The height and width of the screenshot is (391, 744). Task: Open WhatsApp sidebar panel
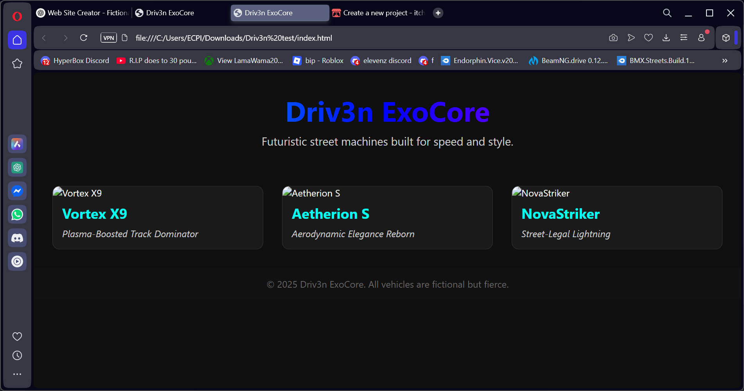(17, 214)
